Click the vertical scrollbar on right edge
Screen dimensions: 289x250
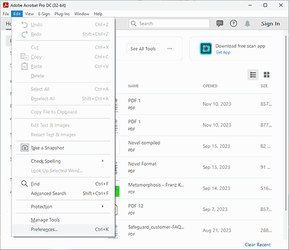(286, 123)
